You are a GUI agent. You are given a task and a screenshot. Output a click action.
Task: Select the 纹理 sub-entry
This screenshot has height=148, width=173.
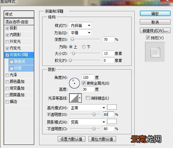[21, 68]
